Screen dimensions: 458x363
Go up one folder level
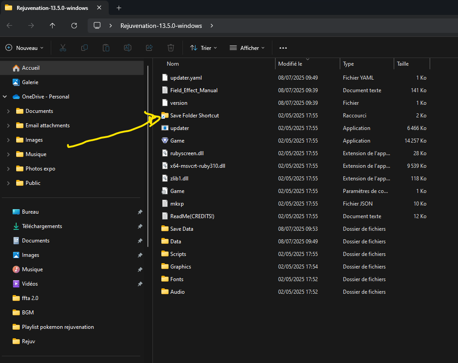pyautogui.click(x=52, y=26)
